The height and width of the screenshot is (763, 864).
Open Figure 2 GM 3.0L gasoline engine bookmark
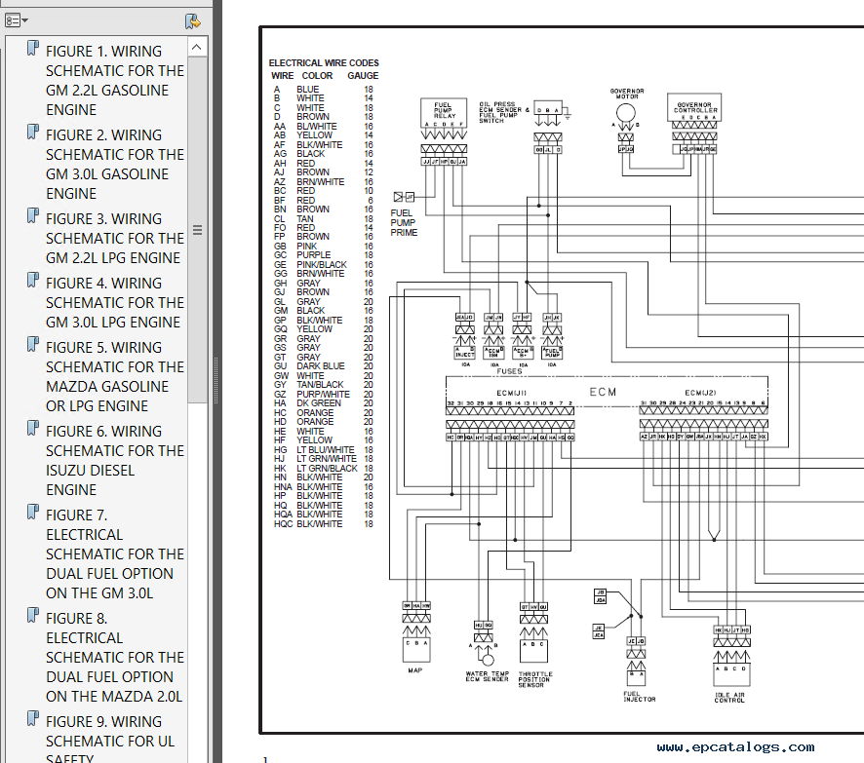[x=115, y=164]
